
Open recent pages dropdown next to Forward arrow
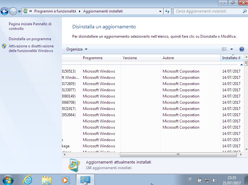(19, 12)
